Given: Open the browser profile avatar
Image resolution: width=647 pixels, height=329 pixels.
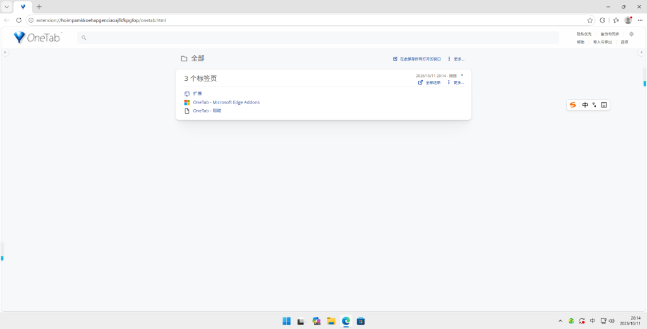Looking at the screenshot, I should point(628,20).
